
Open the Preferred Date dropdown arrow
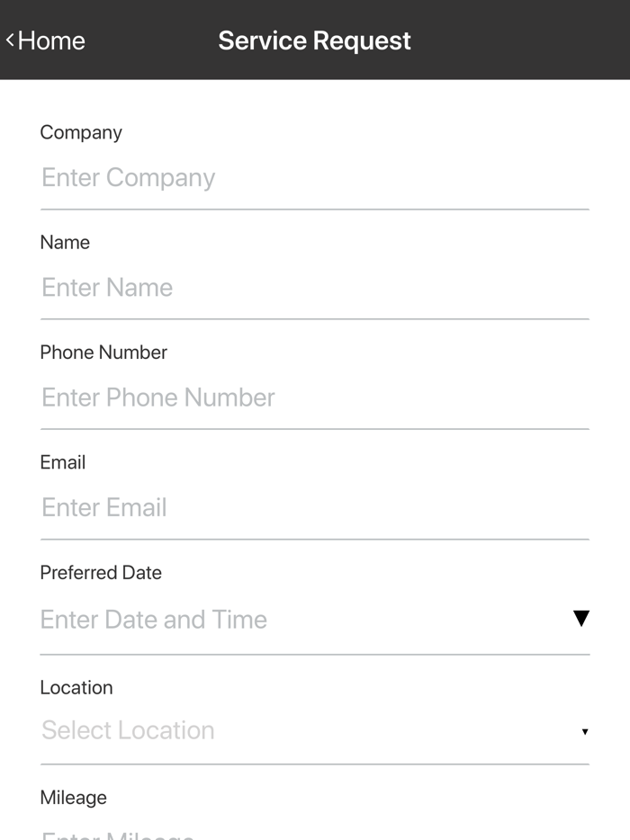(580, 618)
